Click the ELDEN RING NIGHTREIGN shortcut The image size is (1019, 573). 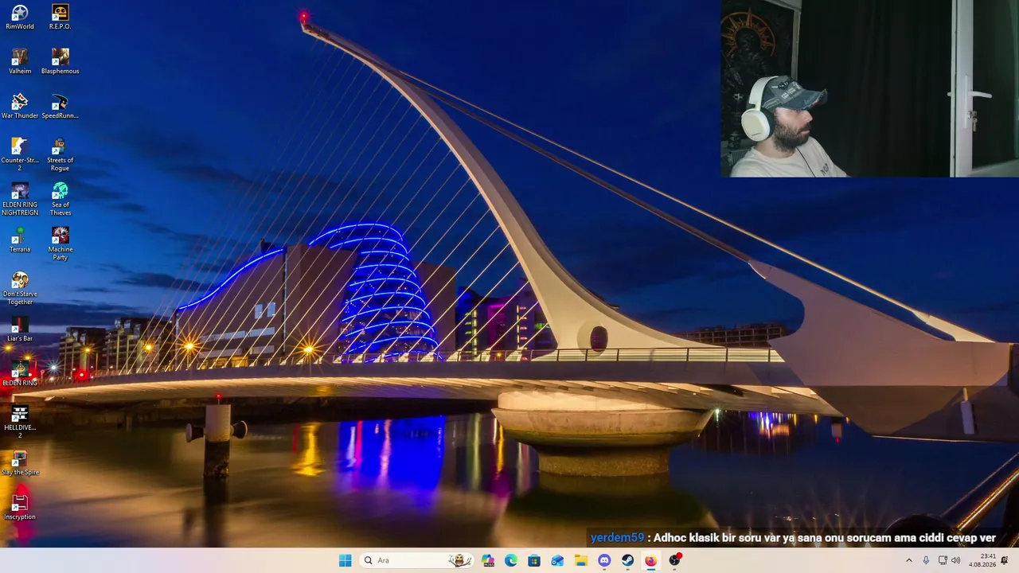coord(20,199)
